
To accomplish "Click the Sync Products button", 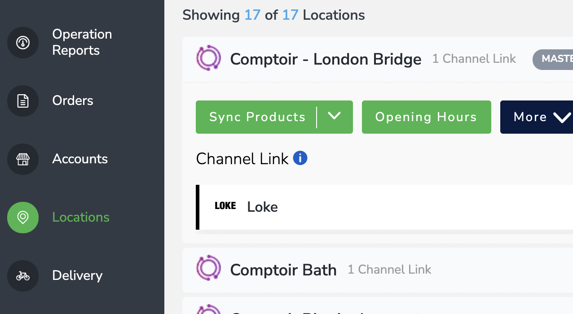I will coord(257,117).
